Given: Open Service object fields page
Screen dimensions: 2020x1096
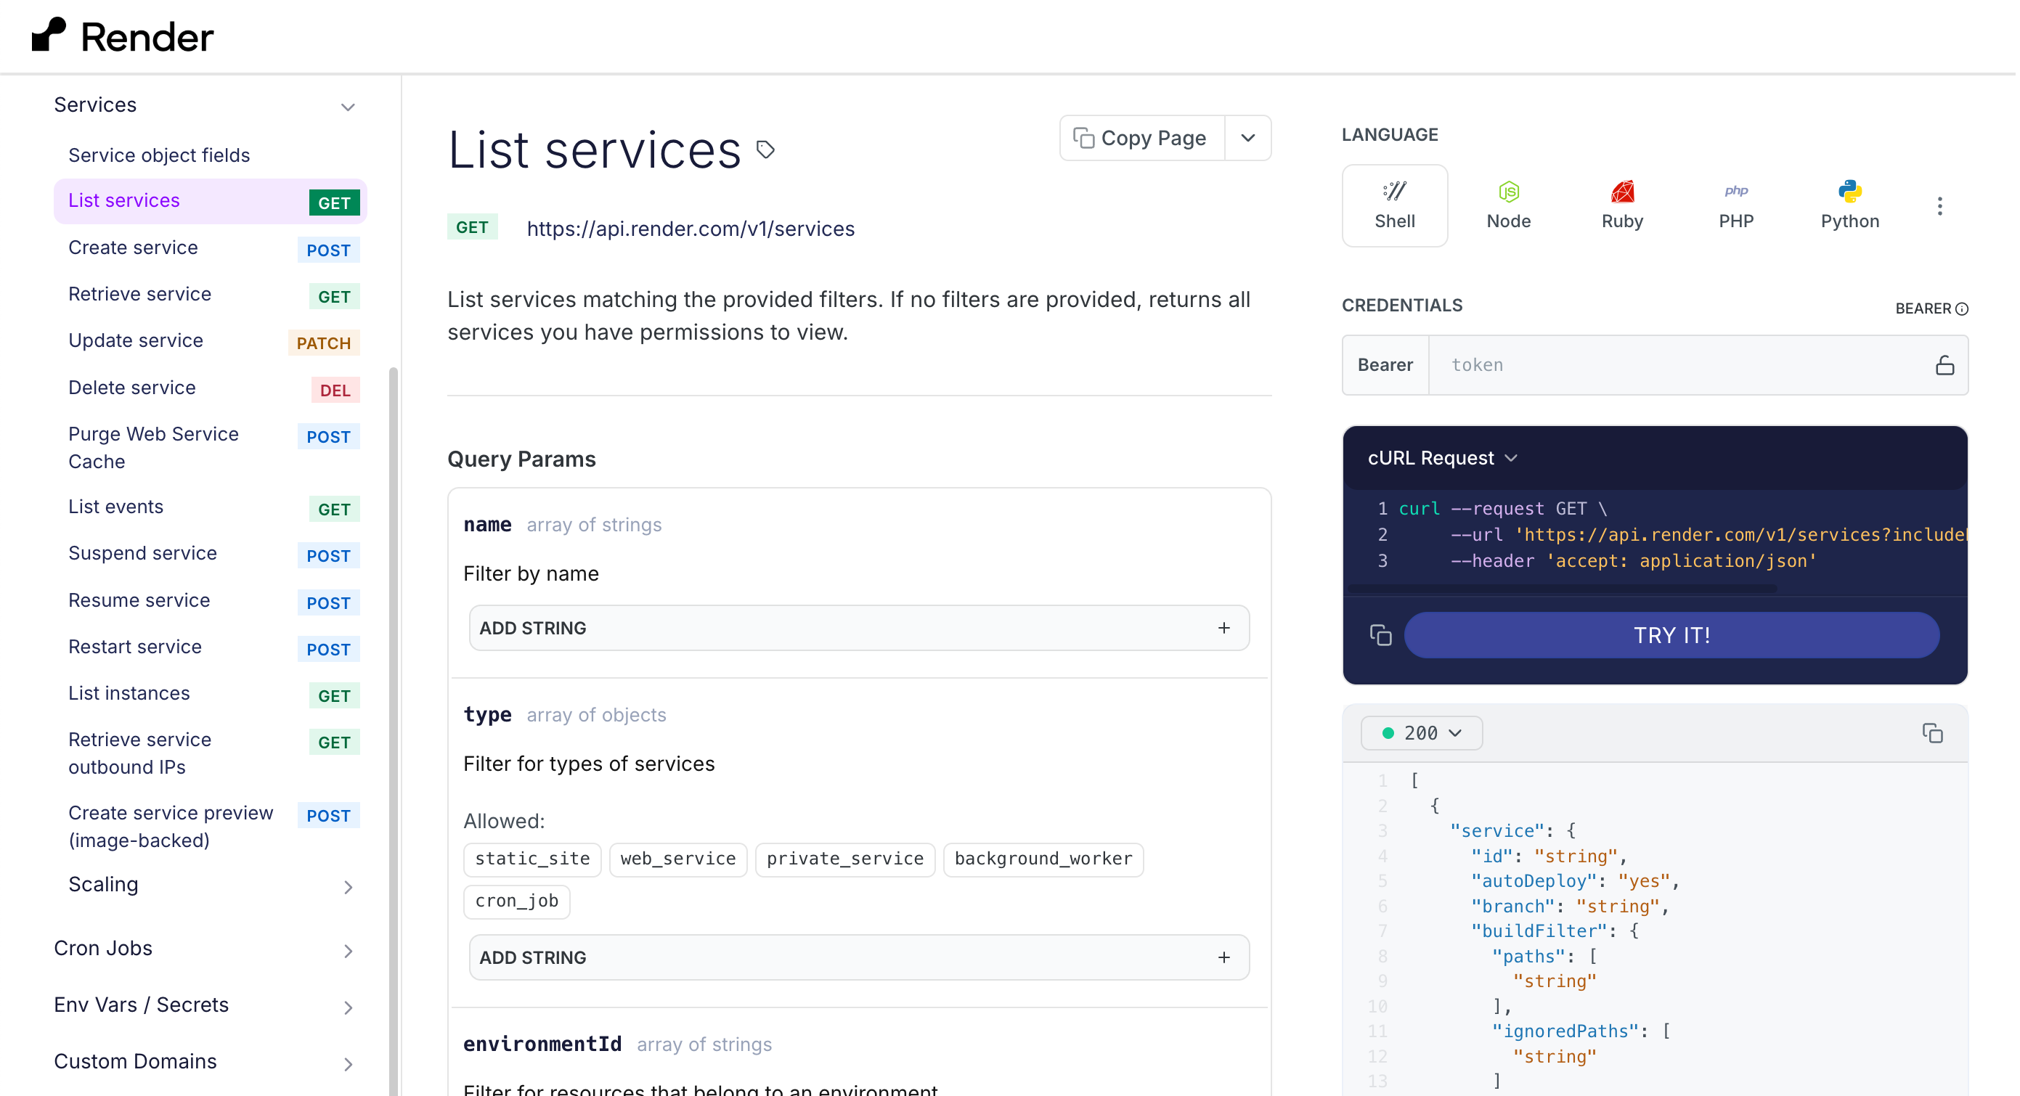Looking at the screenshot, I should 159,155.
